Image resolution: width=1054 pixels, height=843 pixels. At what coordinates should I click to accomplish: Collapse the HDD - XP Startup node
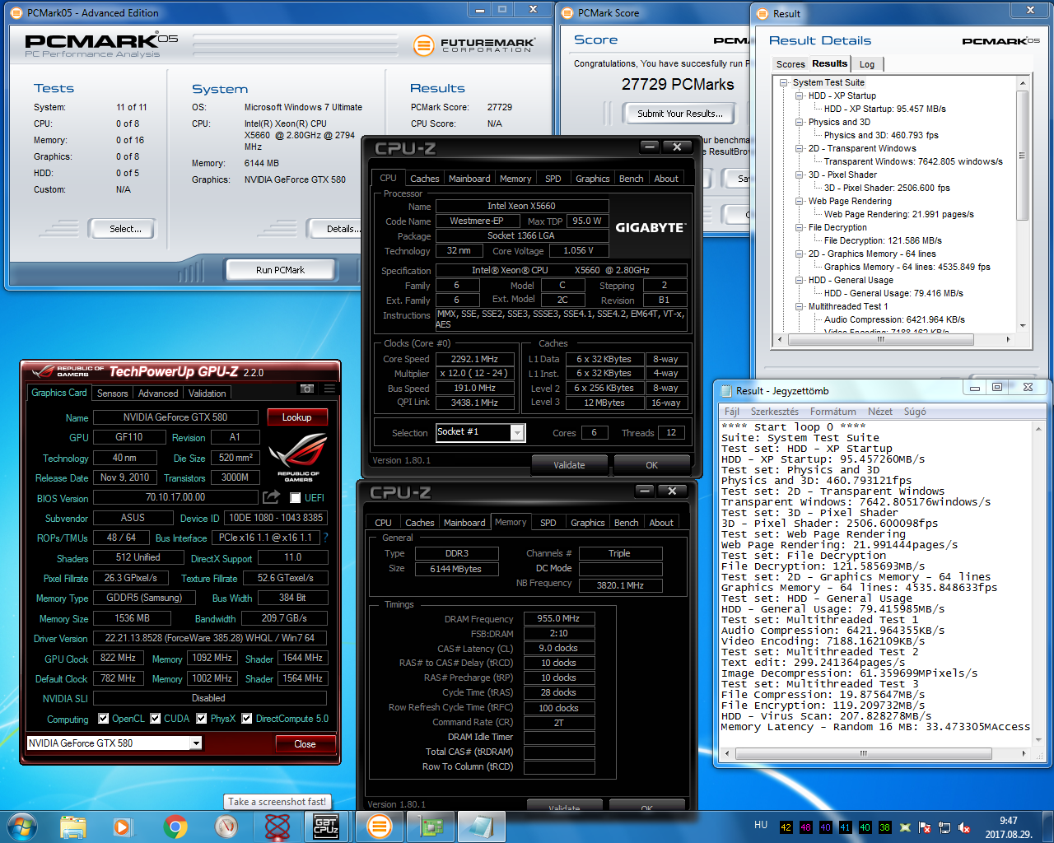(x=799, y=95)
